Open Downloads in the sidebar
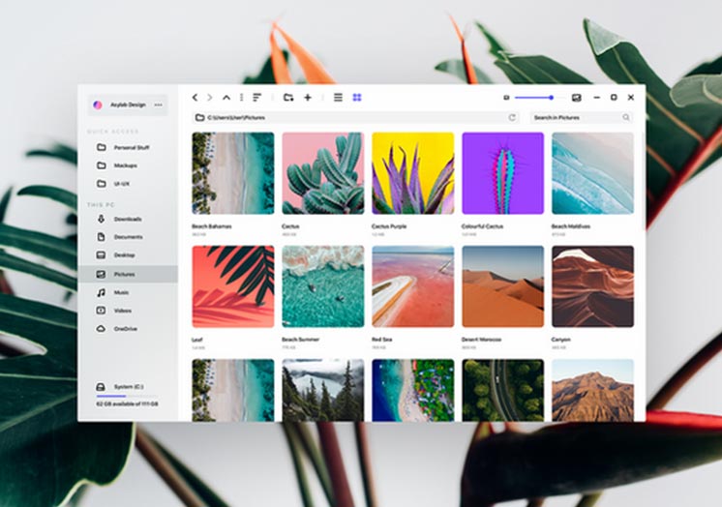Viewport: 722px width, 507px height. tap(127, 219)
